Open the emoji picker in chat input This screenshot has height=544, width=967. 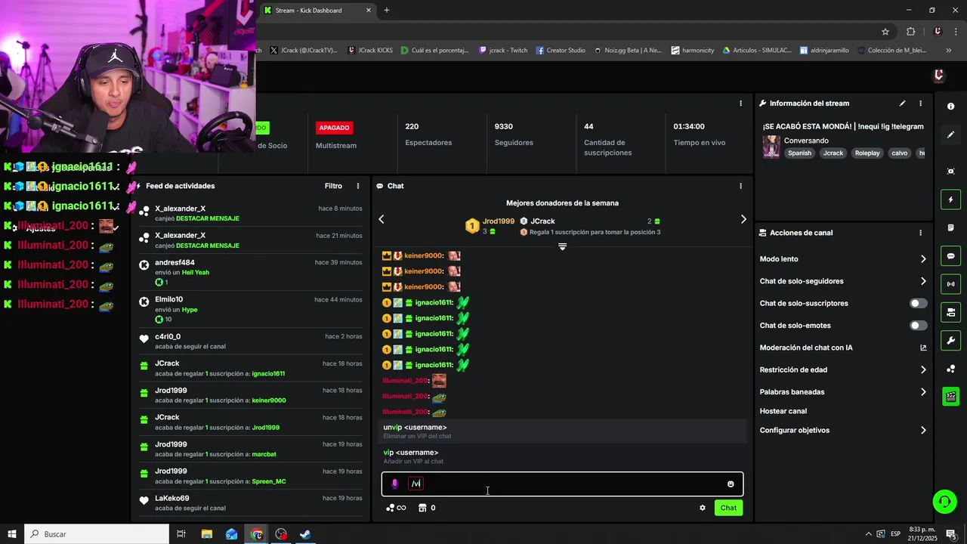(731, 484)
